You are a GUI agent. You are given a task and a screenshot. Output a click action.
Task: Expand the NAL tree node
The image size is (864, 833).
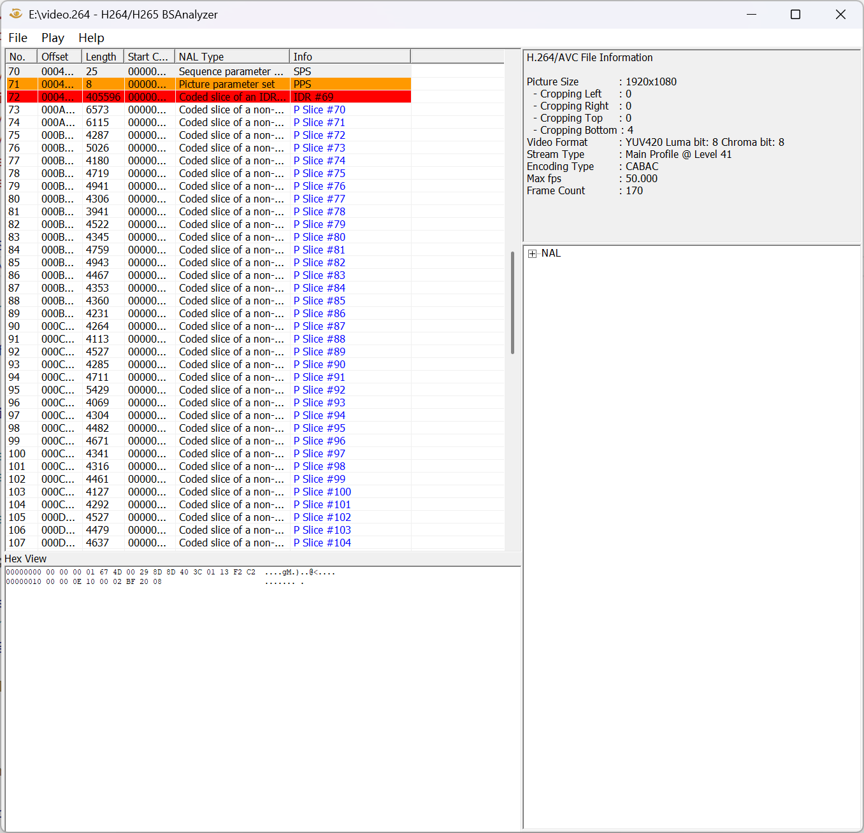coord(532,253)
